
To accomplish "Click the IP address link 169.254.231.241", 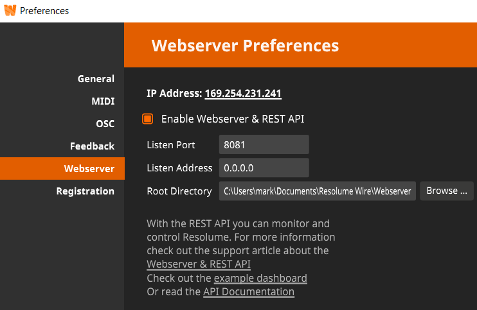I will click(x=243, y=94).
